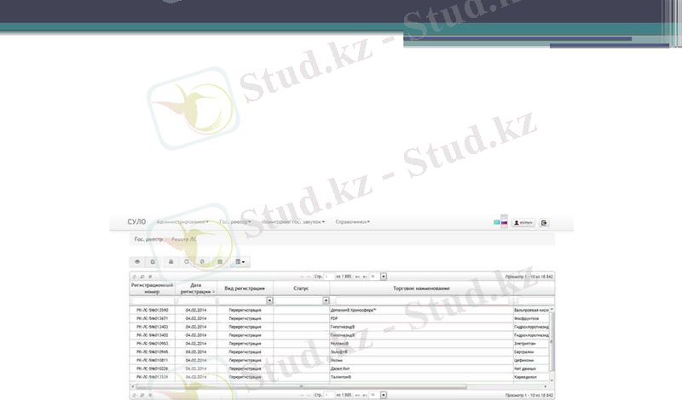Click the page number field in bottom pager
Viewport: 682px width, 400px height.
328,396
